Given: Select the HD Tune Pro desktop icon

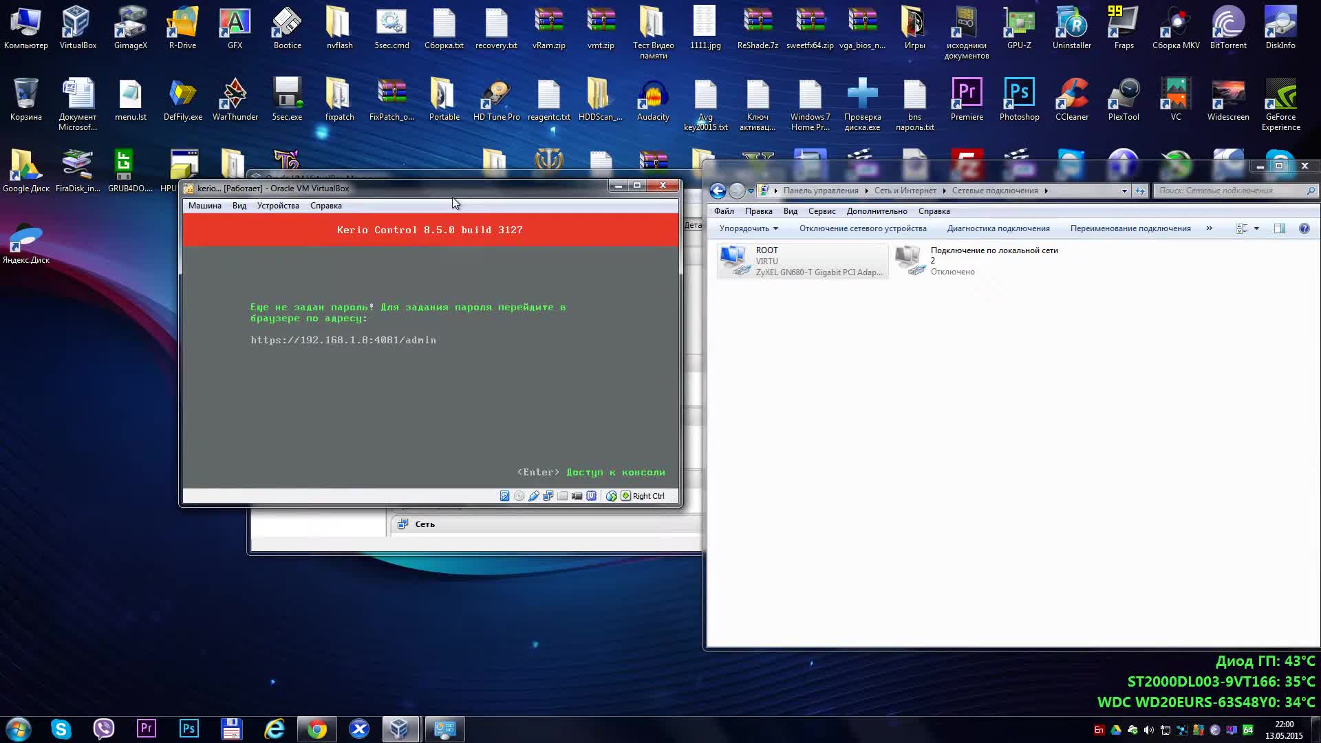Looking at the screenshot, I should (x=496, y=100).
